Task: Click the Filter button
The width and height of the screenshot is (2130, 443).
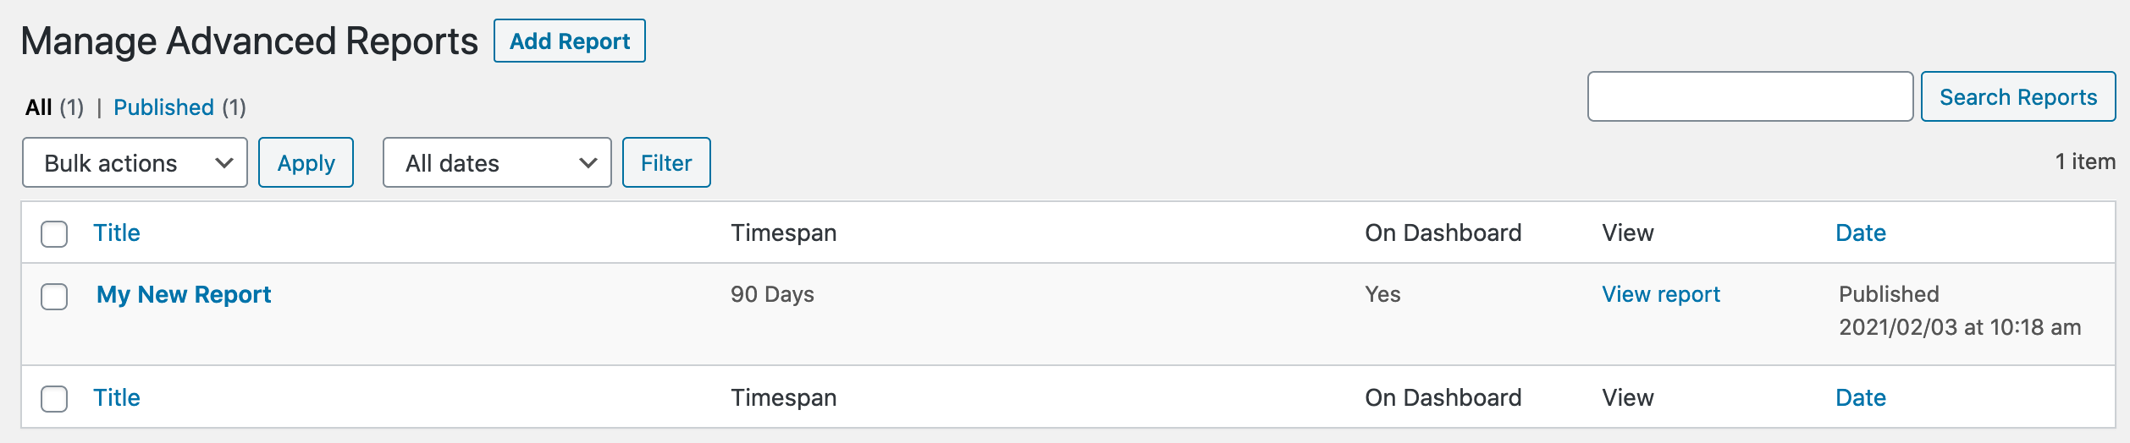Action: coord(666,163)
